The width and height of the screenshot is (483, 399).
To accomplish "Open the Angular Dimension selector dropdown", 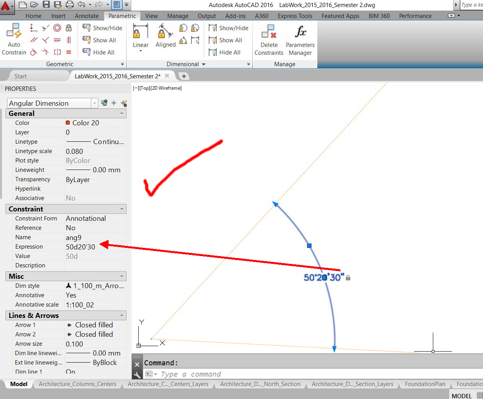I will tap(94, 103).
